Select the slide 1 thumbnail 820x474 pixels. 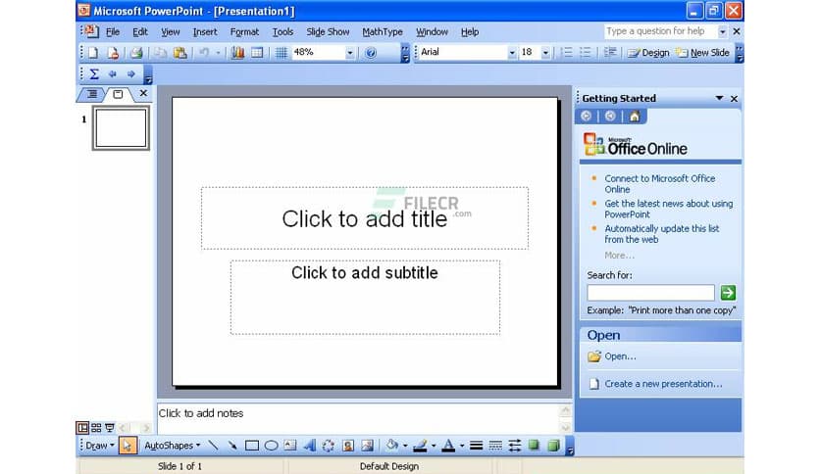pyautogui.click(x=121, y=128)
